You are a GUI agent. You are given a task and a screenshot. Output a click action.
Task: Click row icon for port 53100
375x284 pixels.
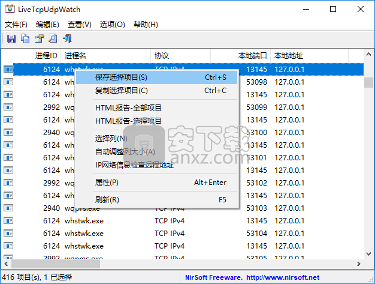click(8, 132)
